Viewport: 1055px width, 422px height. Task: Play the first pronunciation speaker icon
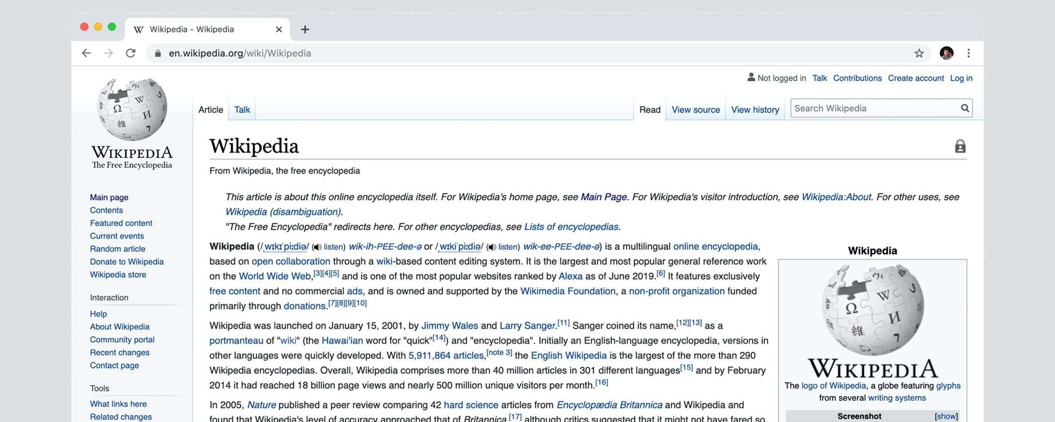316,247
